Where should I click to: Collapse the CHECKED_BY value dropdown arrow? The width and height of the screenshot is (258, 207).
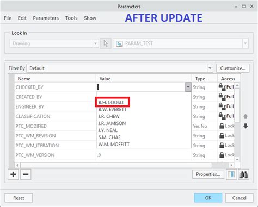coord(188,87)
